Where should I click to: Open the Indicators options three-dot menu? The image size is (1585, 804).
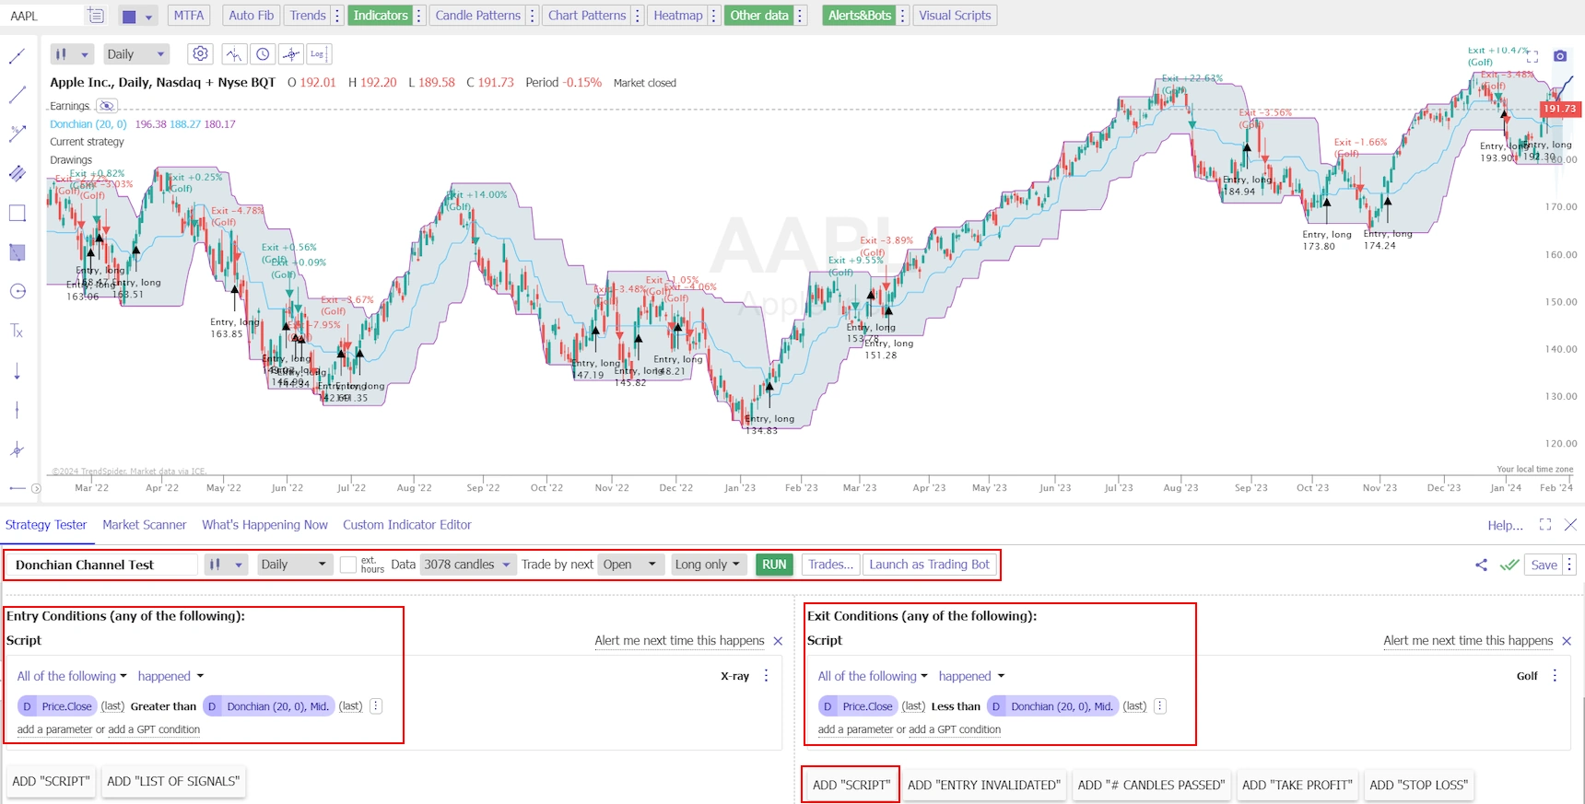(x=419, y=16)
